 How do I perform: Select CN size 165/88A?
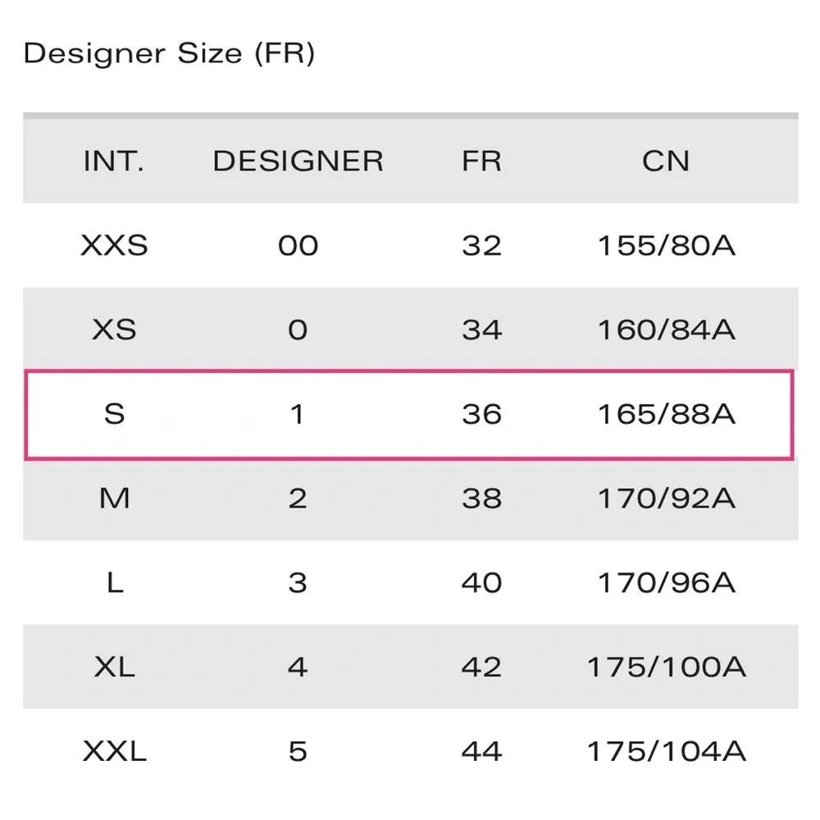(x=666, y=414)
